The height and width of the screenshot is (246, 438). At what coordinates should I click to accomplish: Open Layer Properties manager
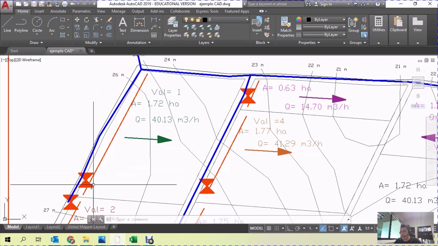click(x=172, y=27)
